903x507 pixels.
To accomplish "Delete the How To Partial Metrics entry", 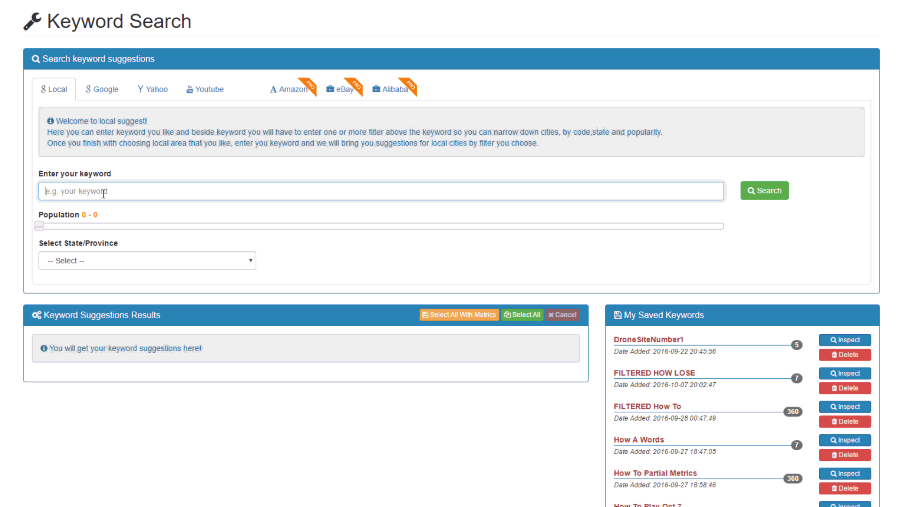I will 845,488.
